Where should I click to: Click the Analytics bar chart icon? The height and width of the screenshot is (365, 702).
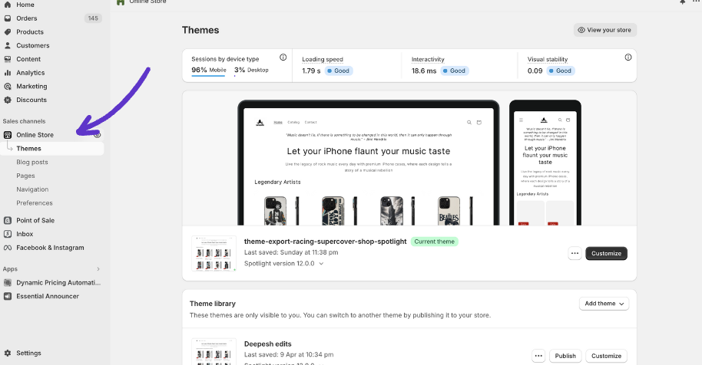(8, 73)
